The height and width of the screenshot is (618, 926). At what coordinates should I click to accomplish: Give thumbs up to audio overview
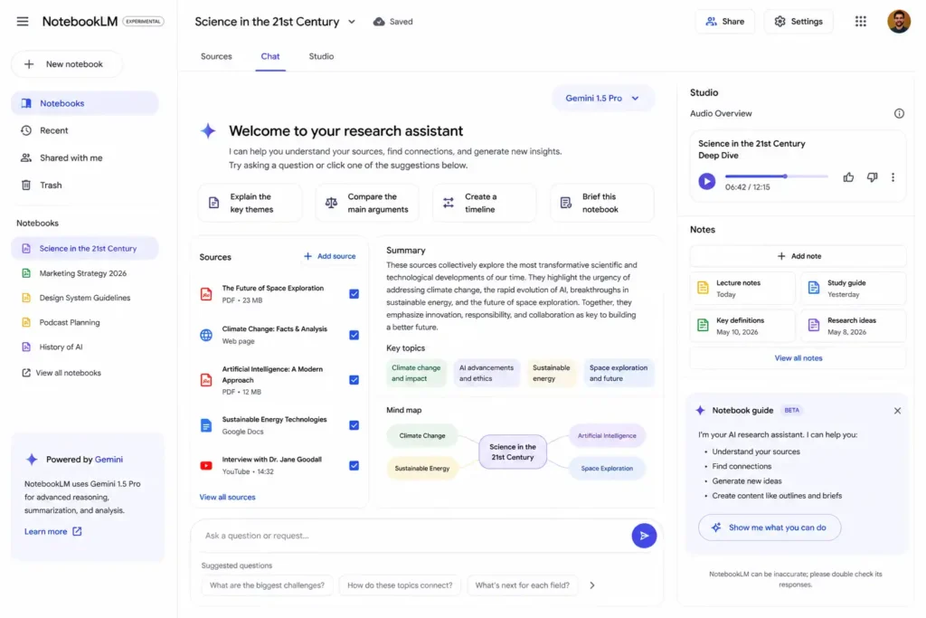(848, 177)
